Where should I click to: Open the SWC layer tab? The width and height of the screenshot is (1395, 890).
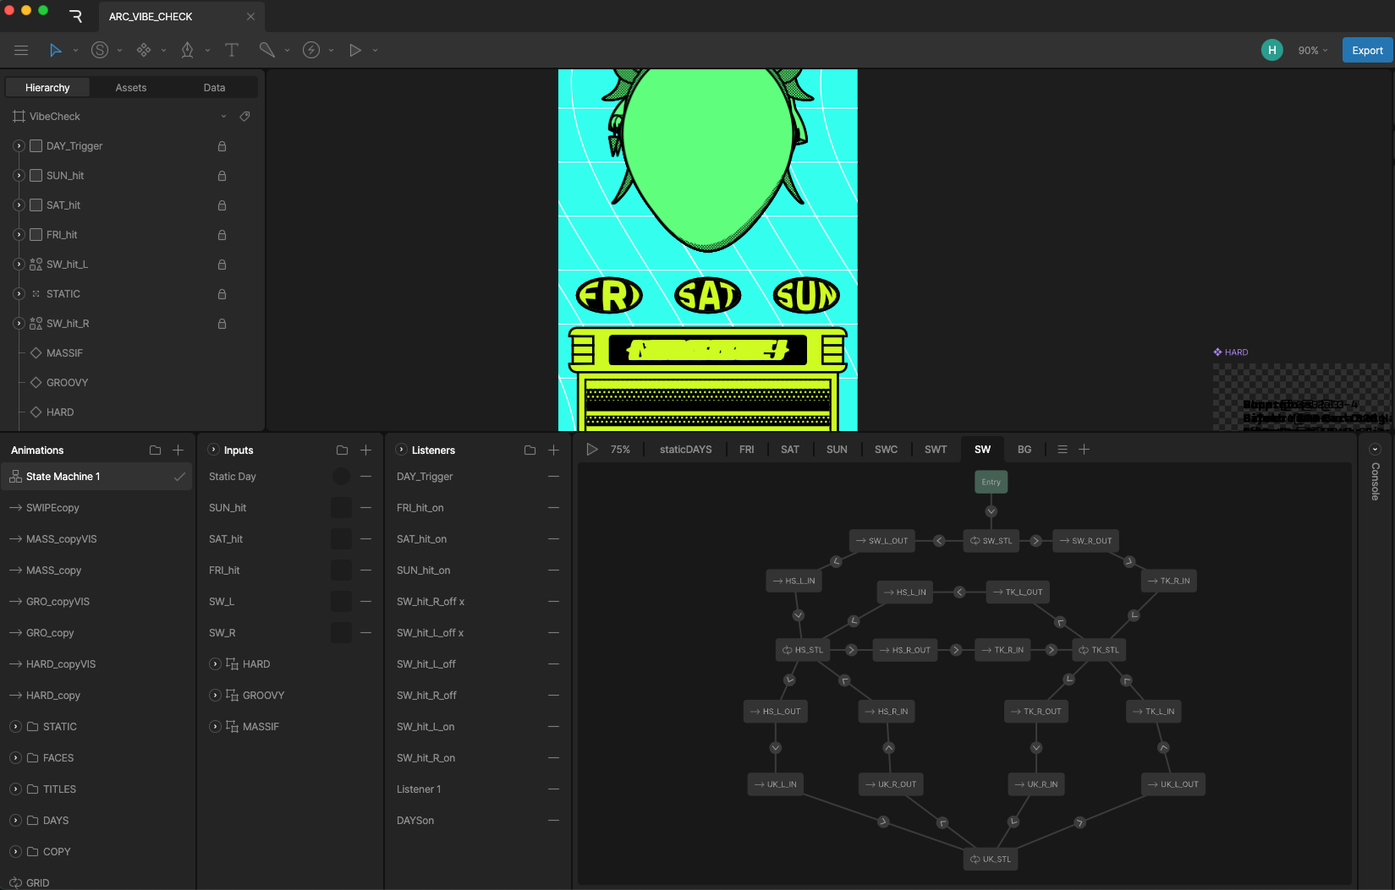pyautogui.click(x=887, y=450)
